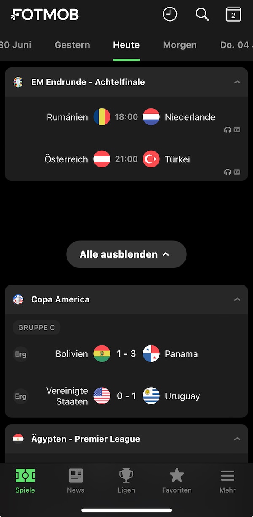Collapse the Copa America section
Viewport: 253px width, 517px height.
237,299
